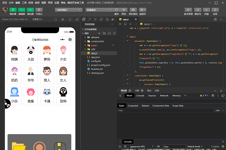Click the console Filter input field

tap(175, 146)
